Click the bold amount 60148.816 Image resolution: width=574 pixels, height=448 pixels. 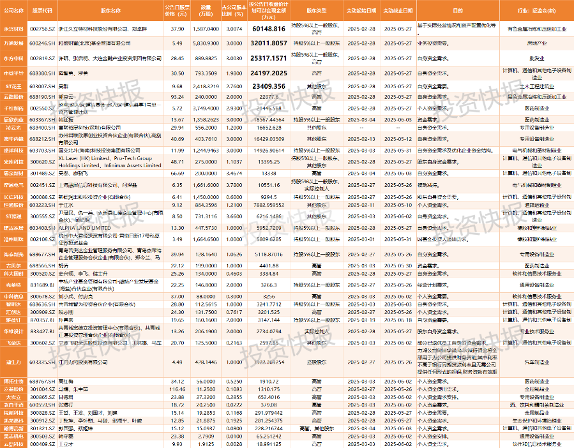[x=269, y=29]
